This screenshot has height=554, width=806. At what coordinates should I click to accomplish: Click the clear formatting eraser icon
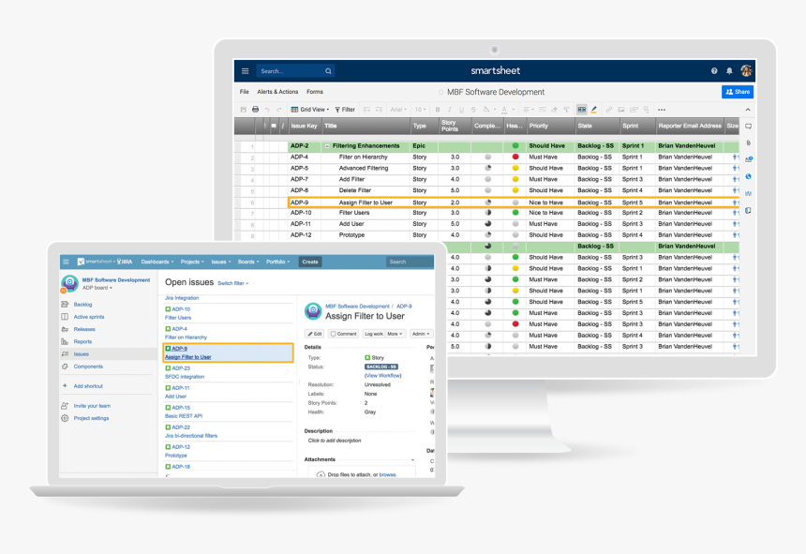[x=554, y=110]
